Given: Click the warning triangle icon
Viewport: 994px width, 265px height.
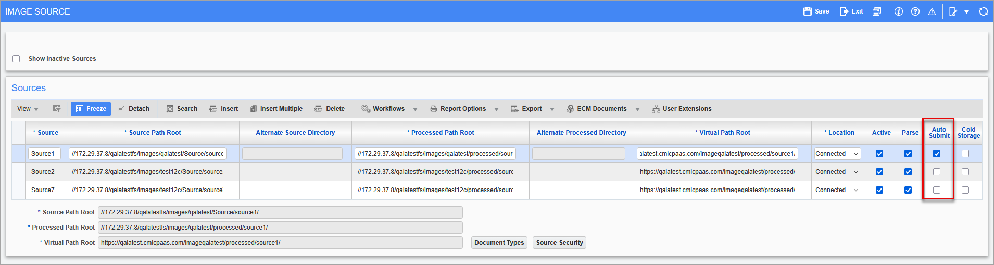Looking at the screenshot, I should 932,11.
